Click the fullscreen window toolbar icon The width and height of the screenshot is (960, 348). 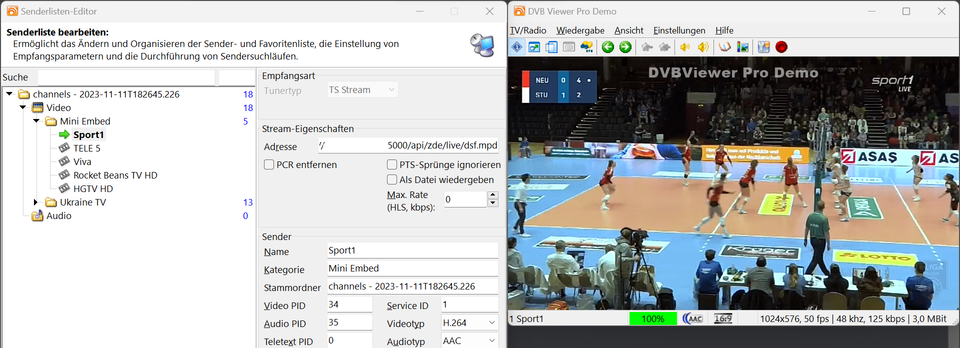point(534,47)
